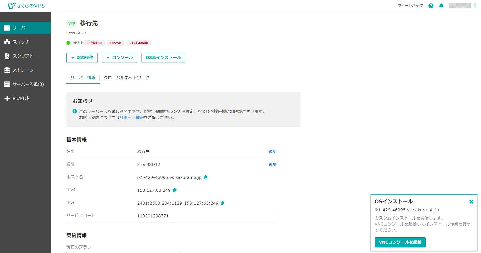
Task: Open サーバー監視(β) in the sidebar
Action: (28, 84)
